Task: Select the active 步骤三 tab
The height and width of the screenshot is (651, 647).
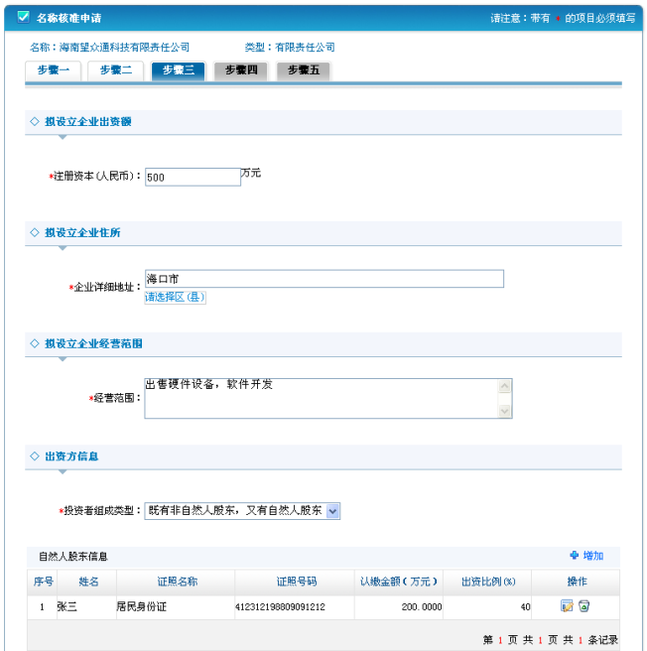Action: coord(179,70)
